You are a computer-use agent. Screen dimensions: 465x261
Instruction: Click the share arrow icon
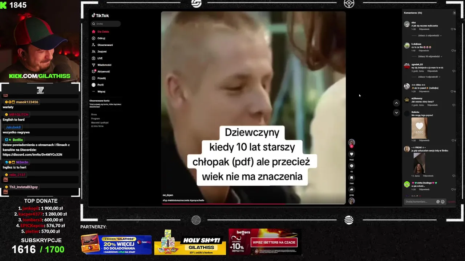(x=351, y=189)
